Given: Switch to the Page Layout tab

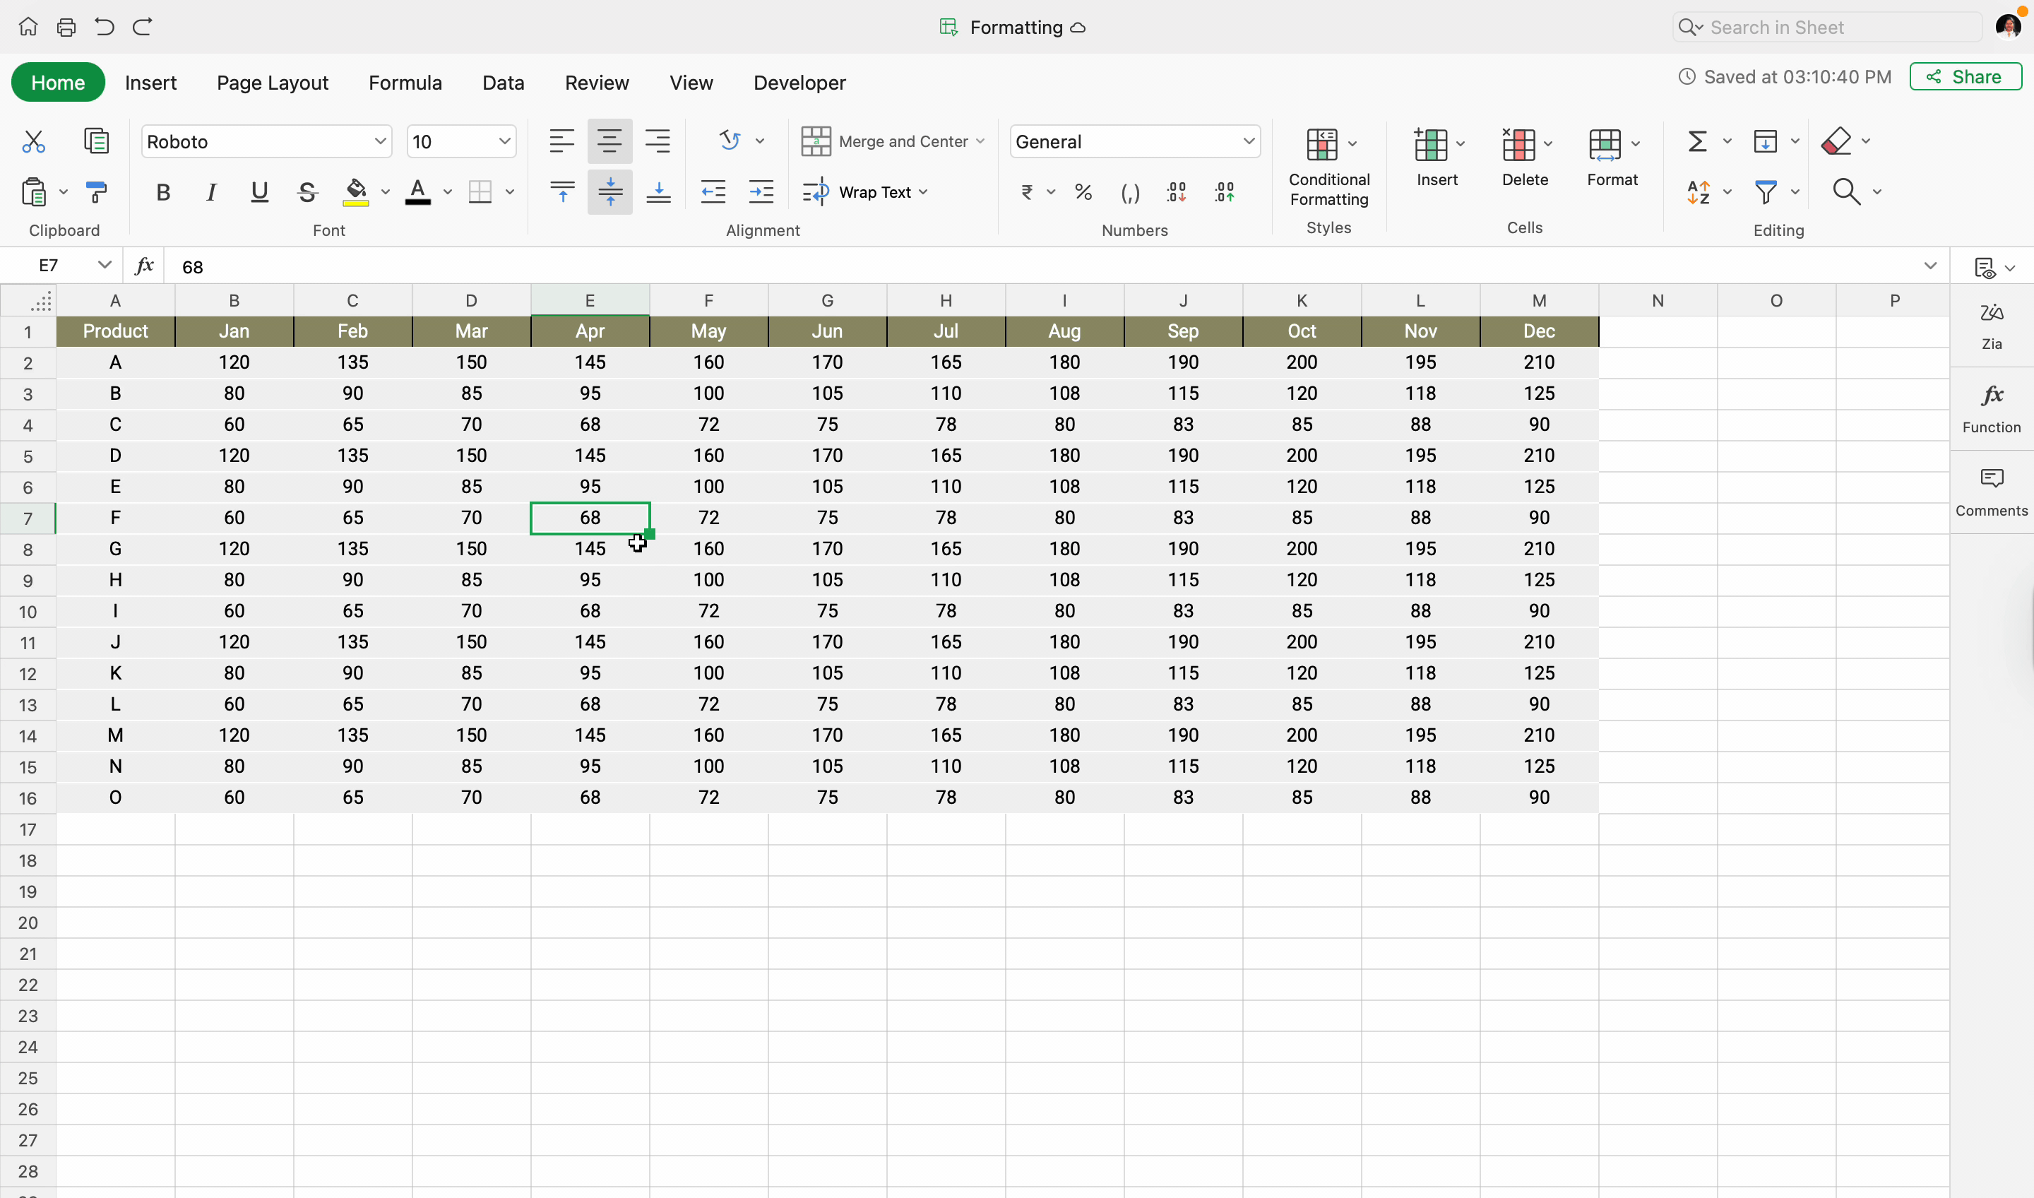Looking at the screenshot, I should [272, 83].
